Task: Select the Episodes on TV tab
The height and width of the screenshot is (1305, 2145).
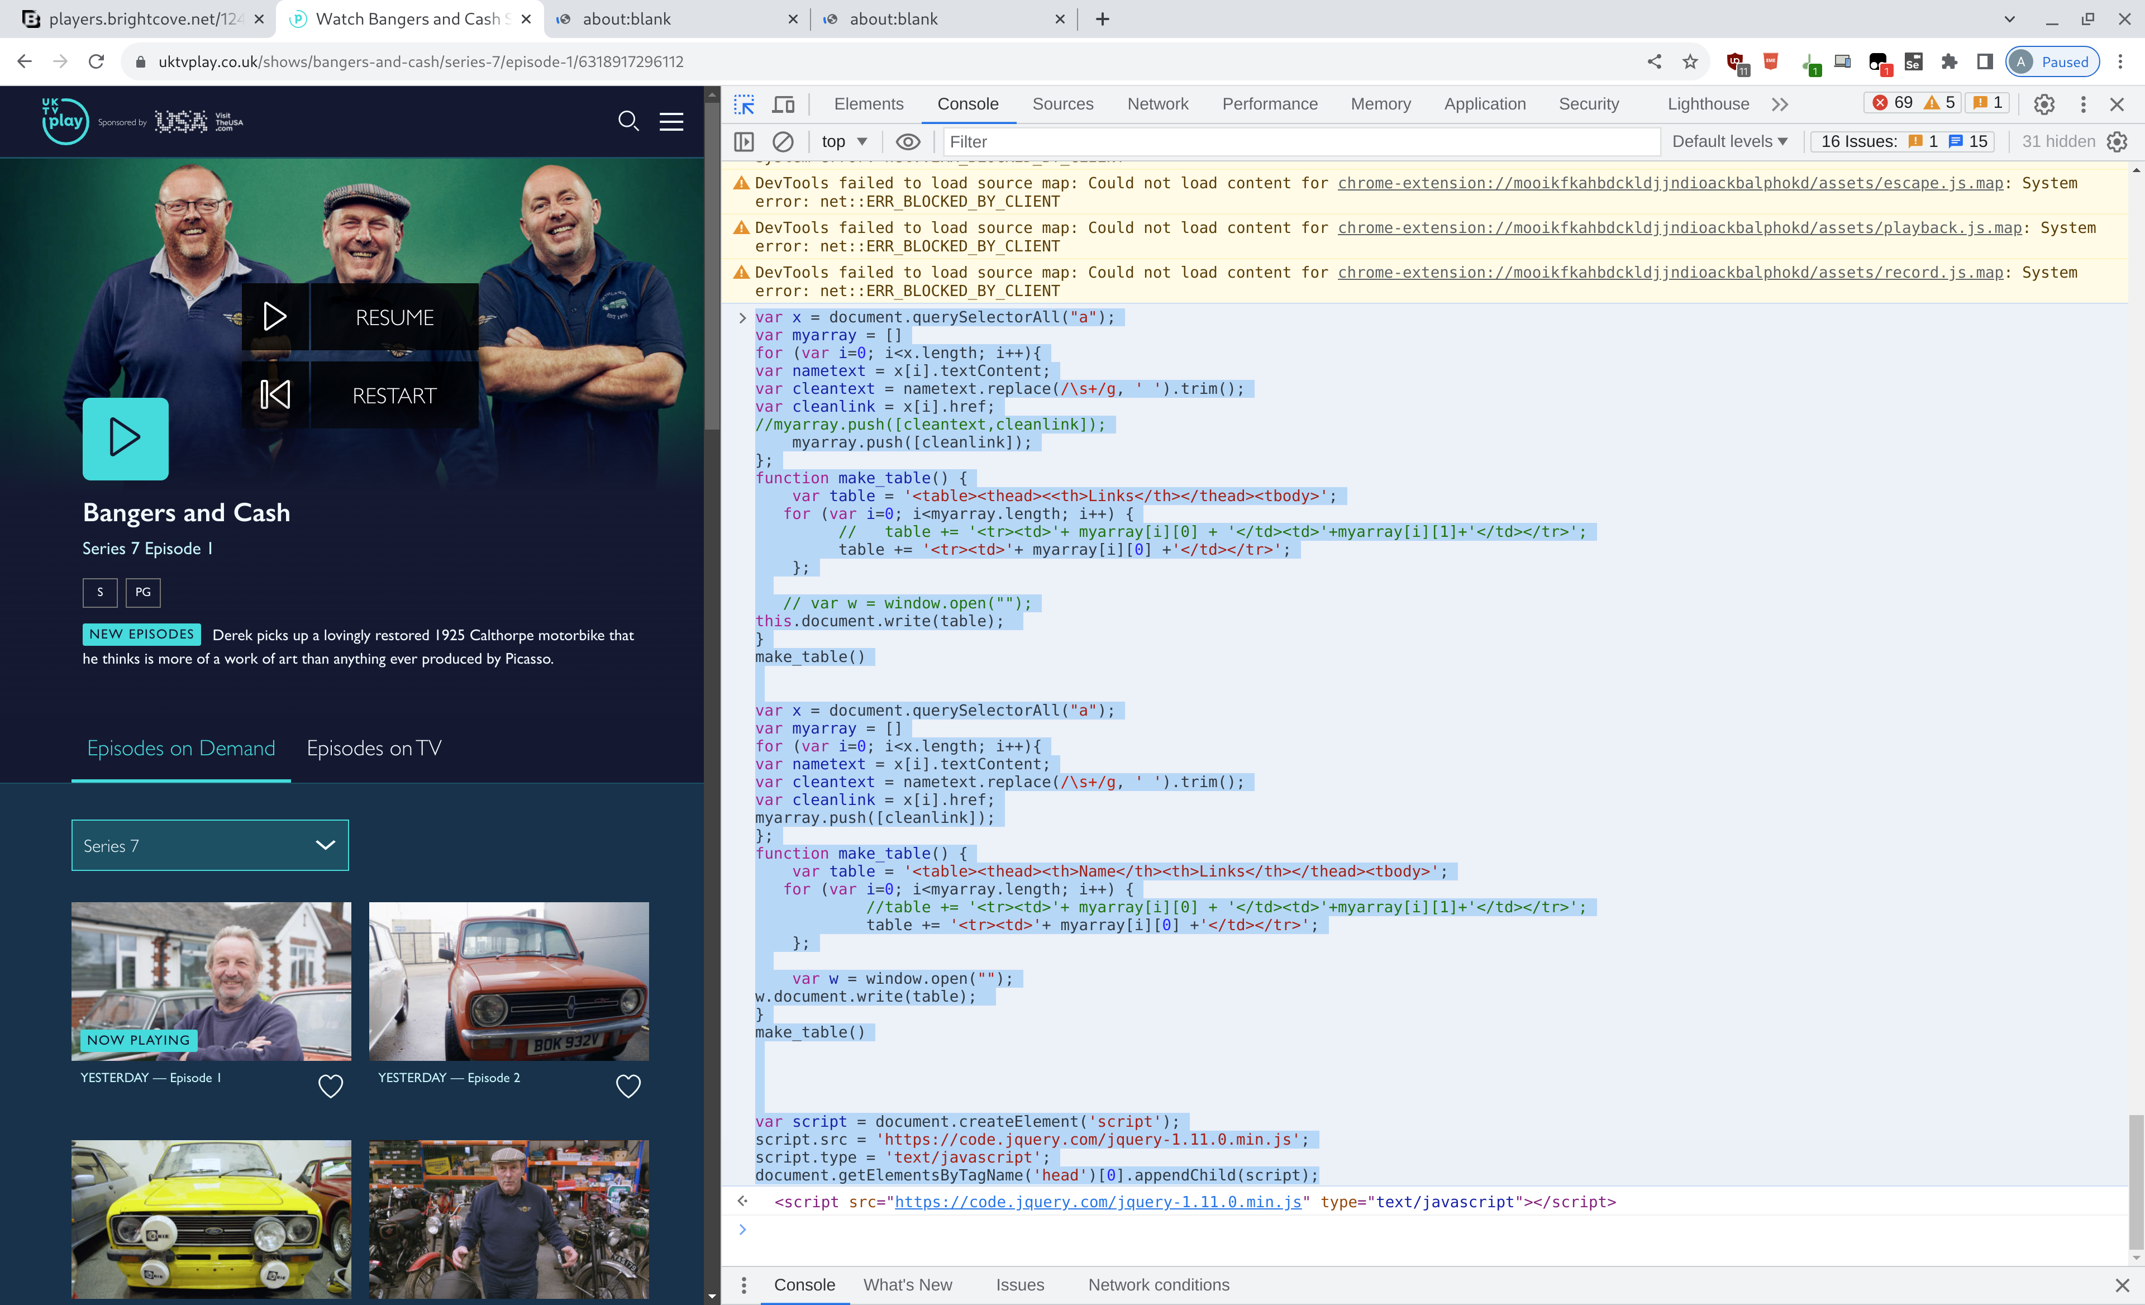Action: tap(374, 748)
